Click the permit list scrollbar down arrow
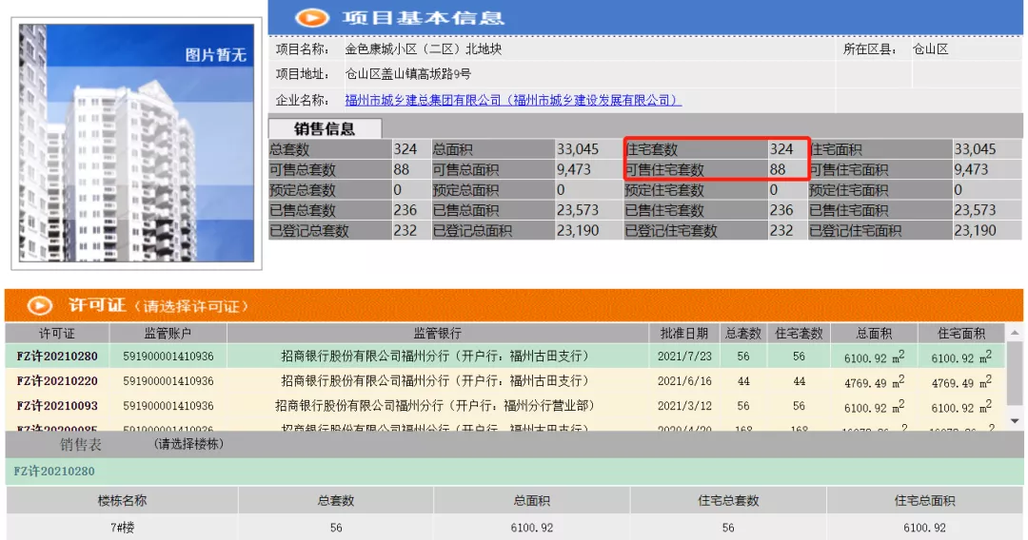This screenshot has height=540, width=1028. click(1015, 421)
